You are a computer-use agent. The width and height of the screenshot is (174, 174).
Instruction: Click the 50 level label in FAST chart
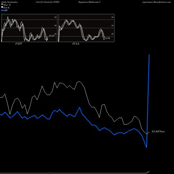(55, 25)
